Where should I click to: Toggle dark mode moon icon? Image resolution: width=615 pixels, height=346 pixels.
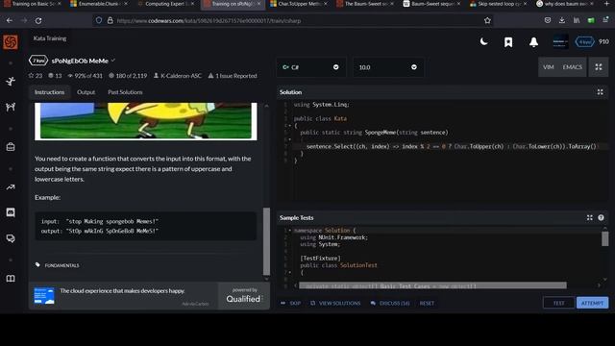(x=483, y=41)
